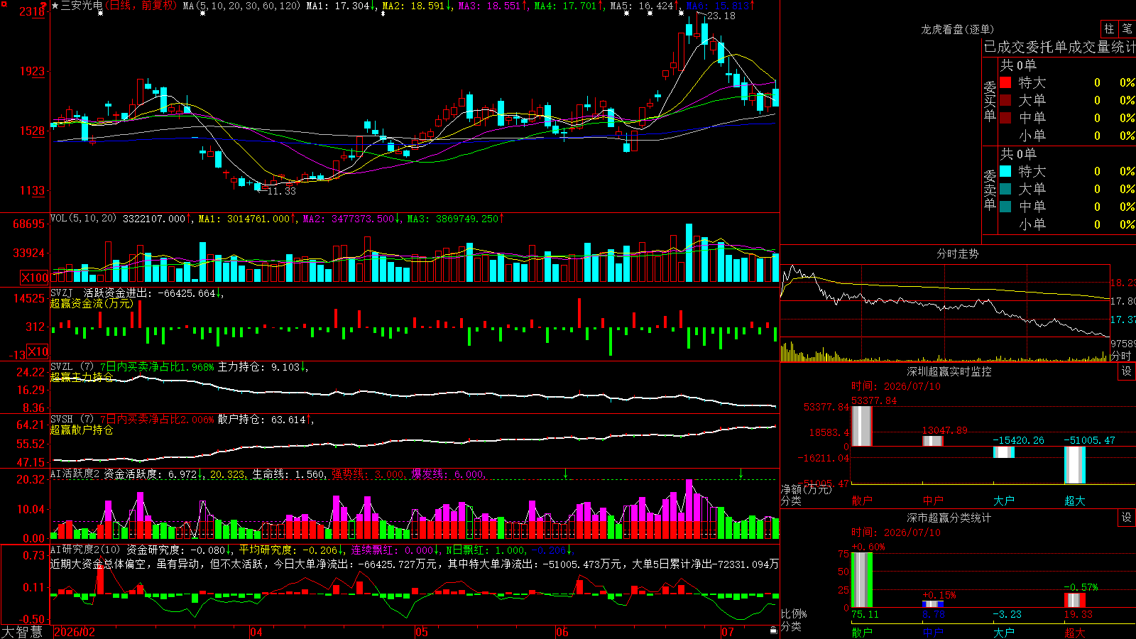Click the 23.18 high price marker
Screen dimensions: 1136x639
pos(721,16)
